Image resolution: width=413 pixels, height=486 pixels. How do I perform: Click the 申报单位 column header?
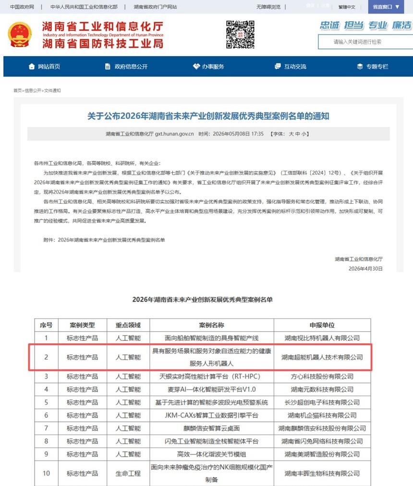click(322, 325)
